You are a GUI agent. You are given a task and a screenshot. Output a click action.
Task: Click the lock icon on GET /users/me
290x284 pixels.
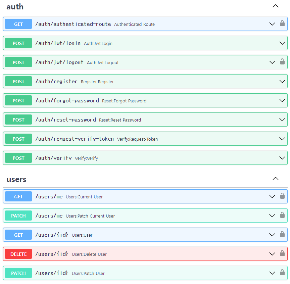click(282, 196)
